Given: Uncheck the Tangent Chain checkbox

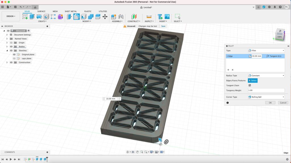Looking at the screenshot, I should tap(250, 85).
